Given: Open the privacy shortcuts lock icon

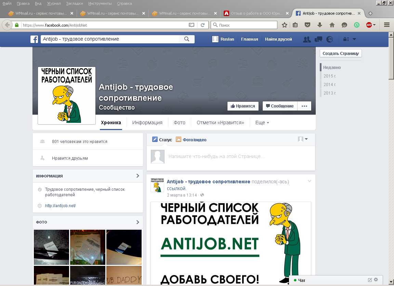Looking at the screenshot, I should point(346,39).
